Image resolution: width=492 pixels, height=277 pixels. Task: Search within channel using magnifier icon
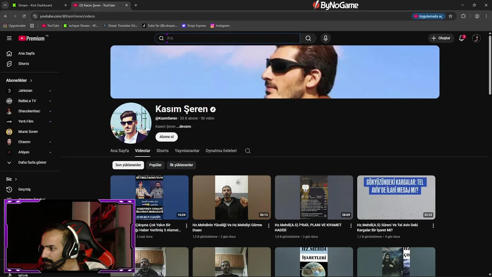248,151
